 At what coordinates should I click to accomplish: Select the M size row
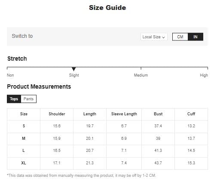pos(107,139)
